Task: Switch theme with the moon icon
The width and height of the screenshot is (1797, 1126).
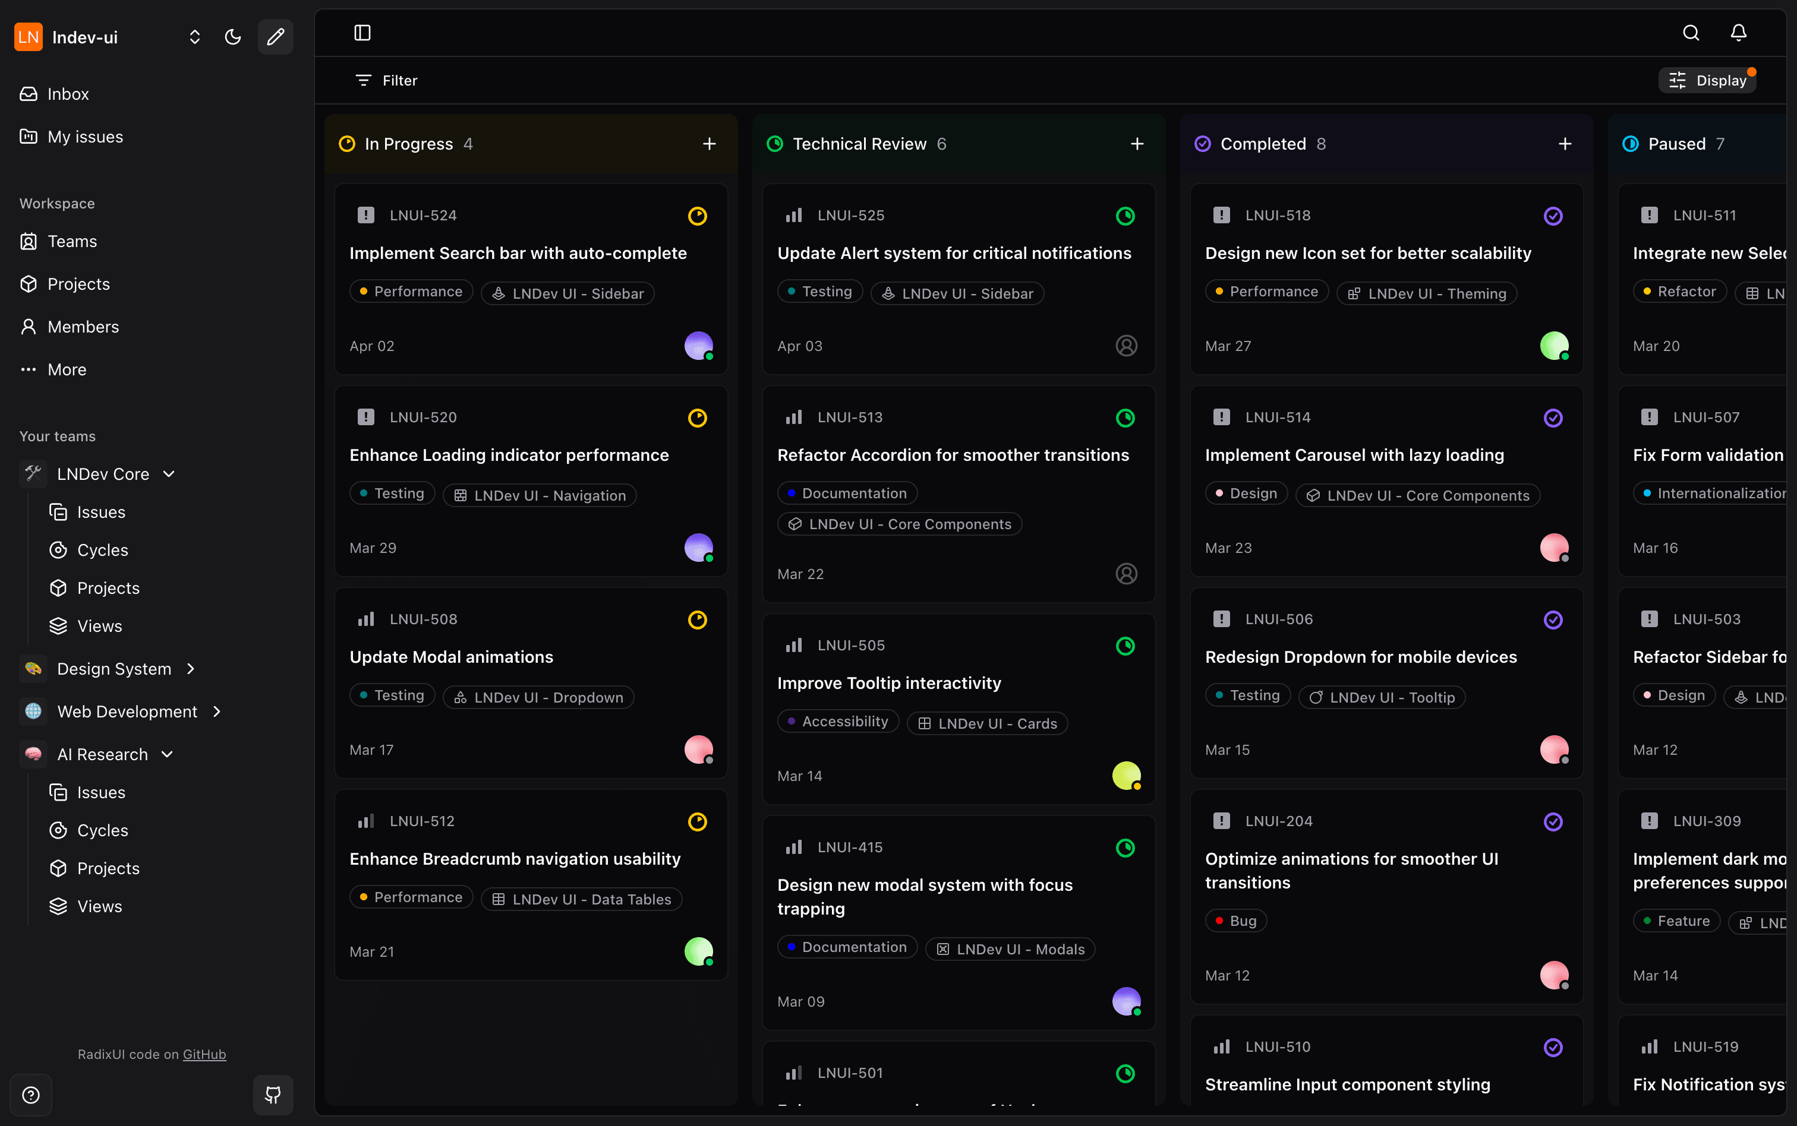Action: point(232,36)
